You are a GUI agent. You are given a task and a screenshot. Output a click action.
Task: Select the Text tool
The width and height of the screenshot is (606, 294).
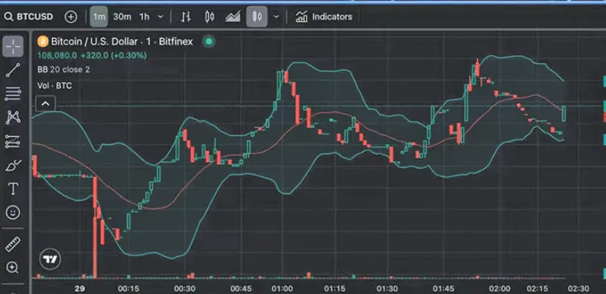click(13, 189)
